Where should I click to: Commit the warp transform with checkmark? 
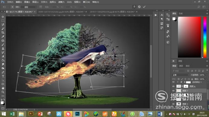click(x=144, y=7)
